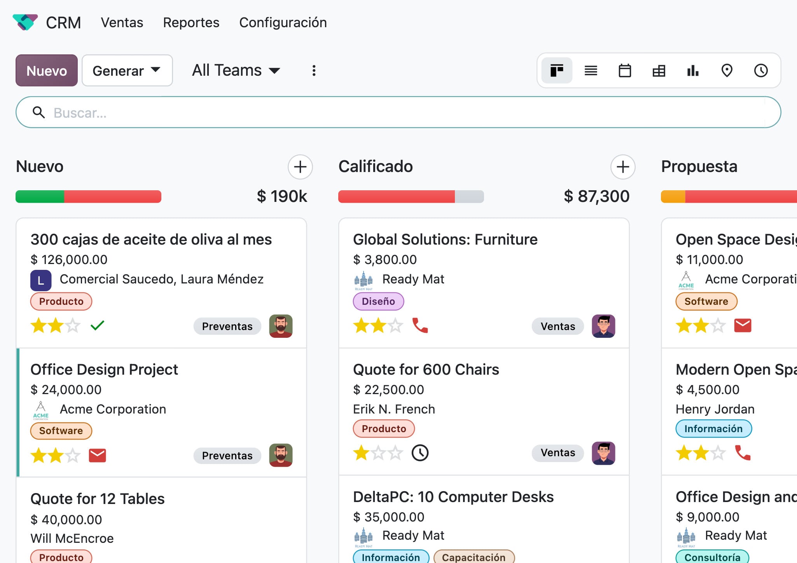Click green segment of Nuevo progress bar

click(40, 196)
